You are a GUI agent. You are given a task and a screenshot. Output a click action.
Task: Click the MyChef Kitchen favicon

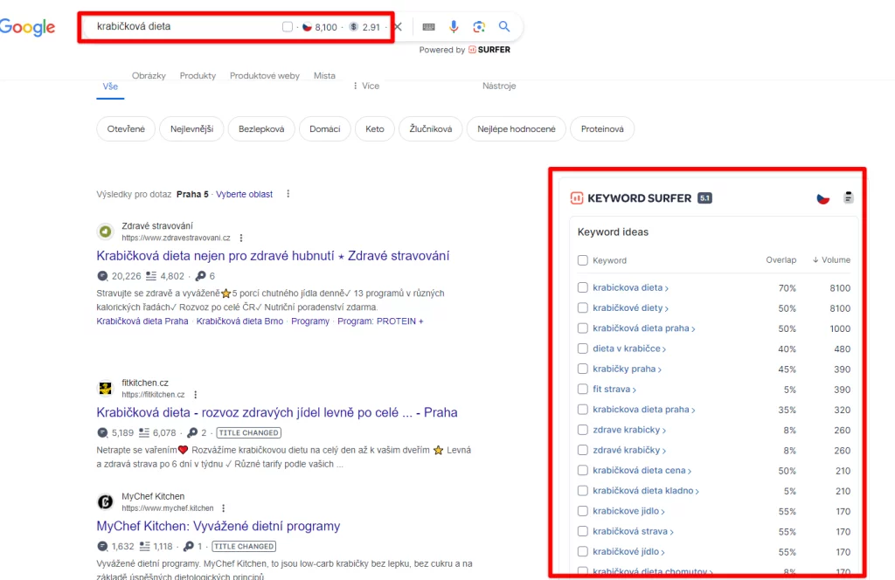point(105,502)
